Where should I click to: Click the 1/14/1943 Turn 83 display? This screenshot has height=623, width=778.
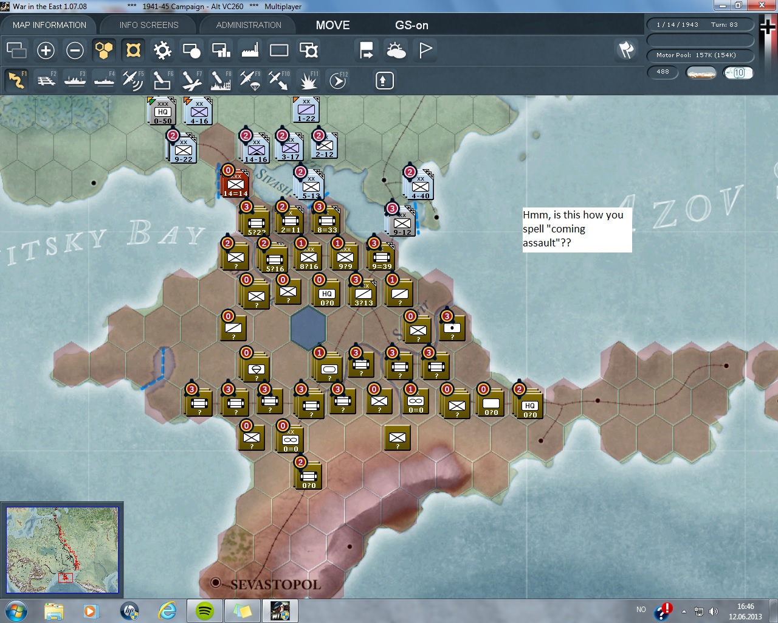point(700,25)
